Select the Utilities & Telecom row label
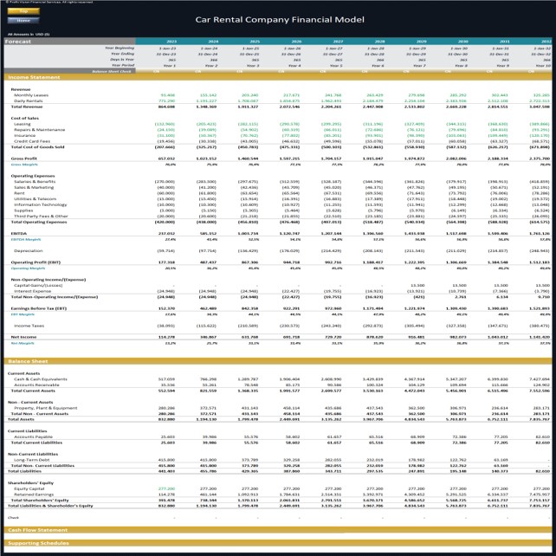 [x=36, y=198]
